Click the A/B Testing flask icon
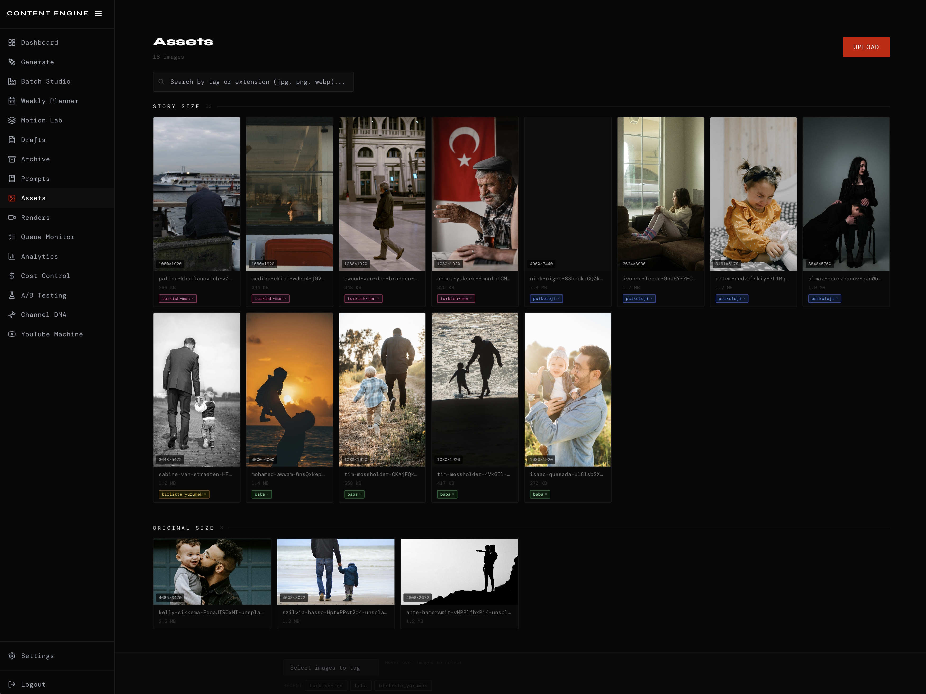This screenshot has height=694, width=926. 12,295
